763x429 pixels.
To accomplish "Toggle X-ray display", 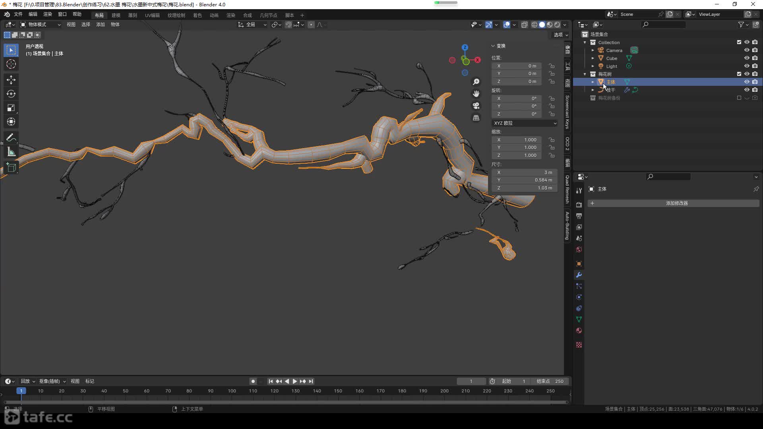I will click(524, 25).
